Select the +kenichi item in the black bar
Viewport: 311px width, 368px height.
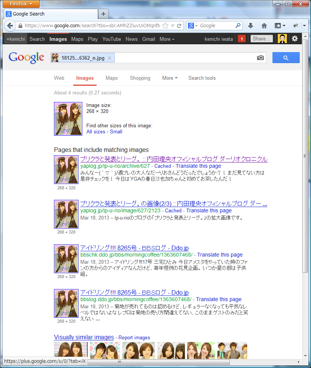point(16,39)
